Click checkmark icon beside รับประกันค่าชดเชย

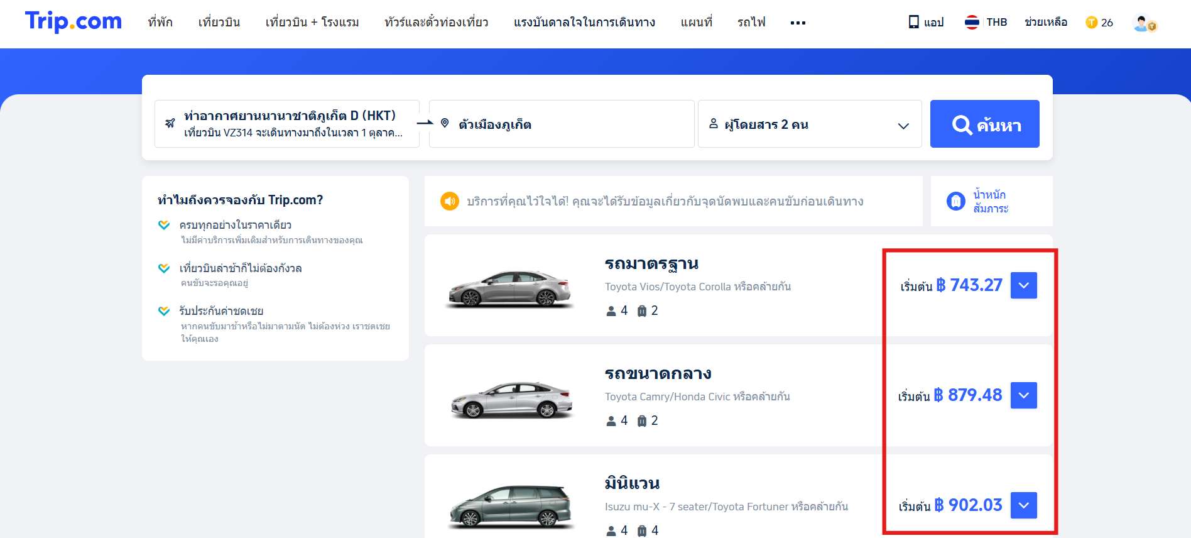pyautogui.click(x=164, y=310)
